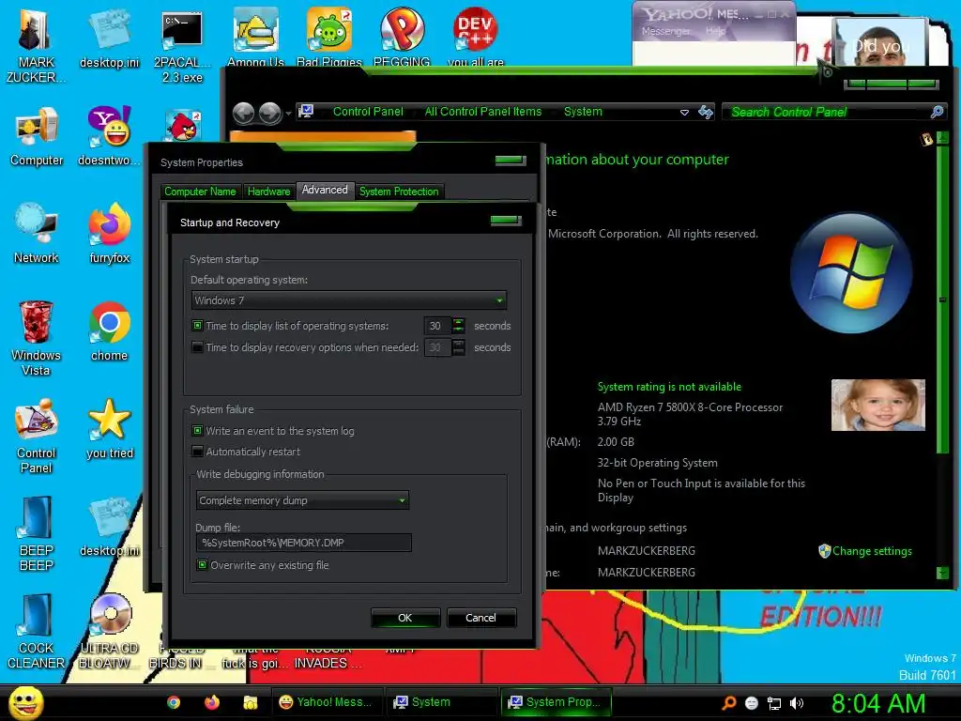The width and height of the screenshot is (961, 721).
Task: Click Cancel in Startup and Recovery
Action: pyautogui.click(x=480, y=618)
